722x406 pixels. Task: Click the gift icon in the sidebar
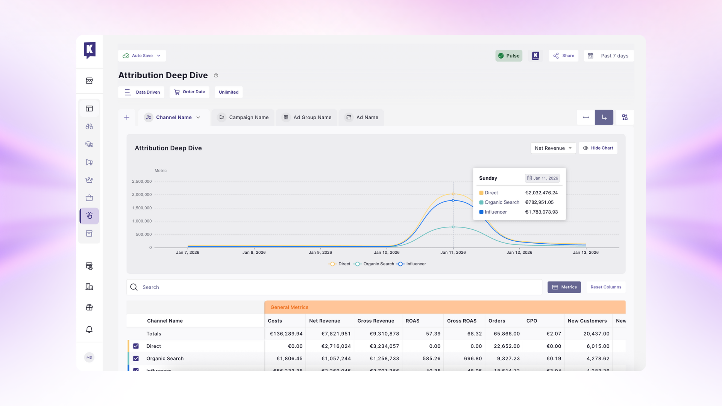pos(89,308)
